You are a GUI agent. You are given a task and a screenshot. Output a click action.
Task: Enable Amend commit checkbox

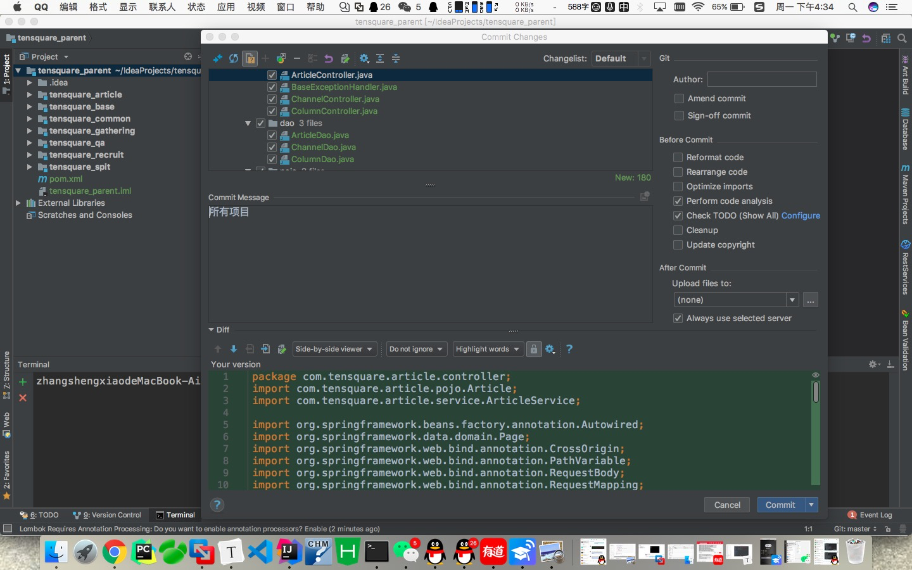(x=679, y=98)
